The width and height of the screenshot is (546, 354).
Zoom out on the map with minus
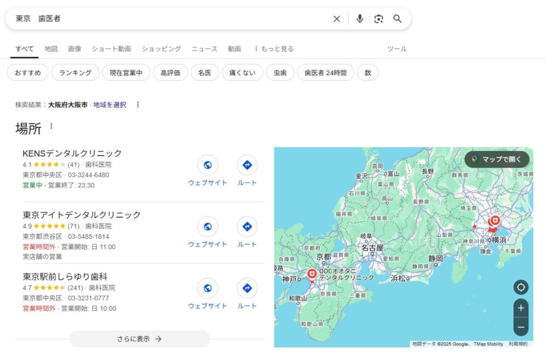coord(521,327)
